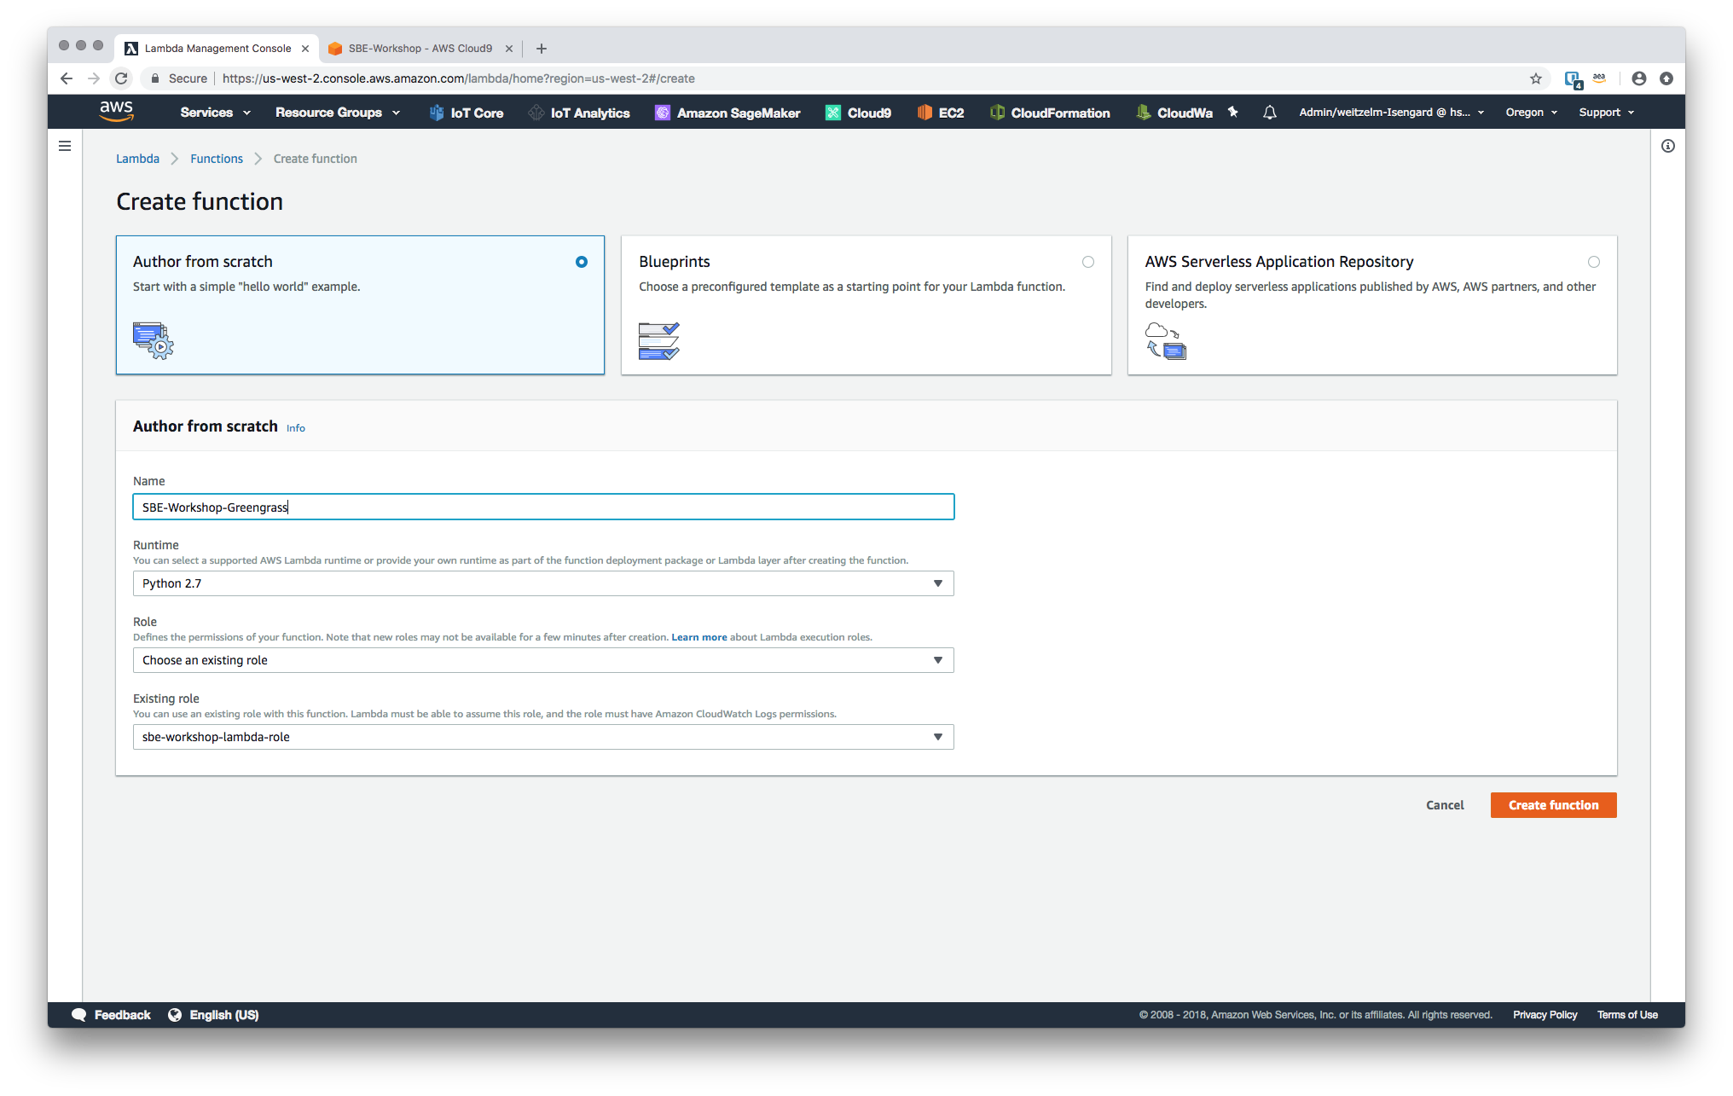
Task: Select the Author from scratch radio button
Action: (x=582, y=262)
